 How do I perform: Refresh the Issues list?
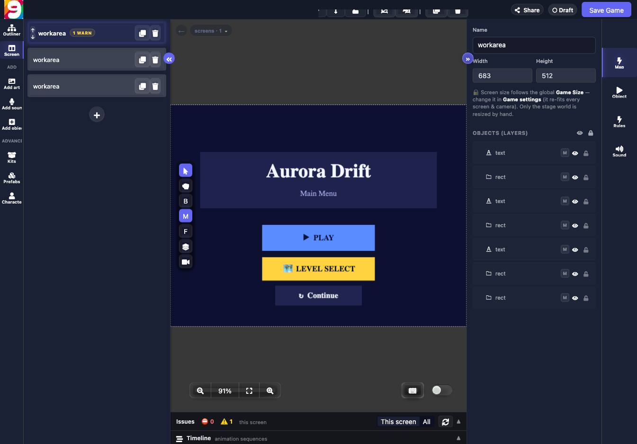445,422
